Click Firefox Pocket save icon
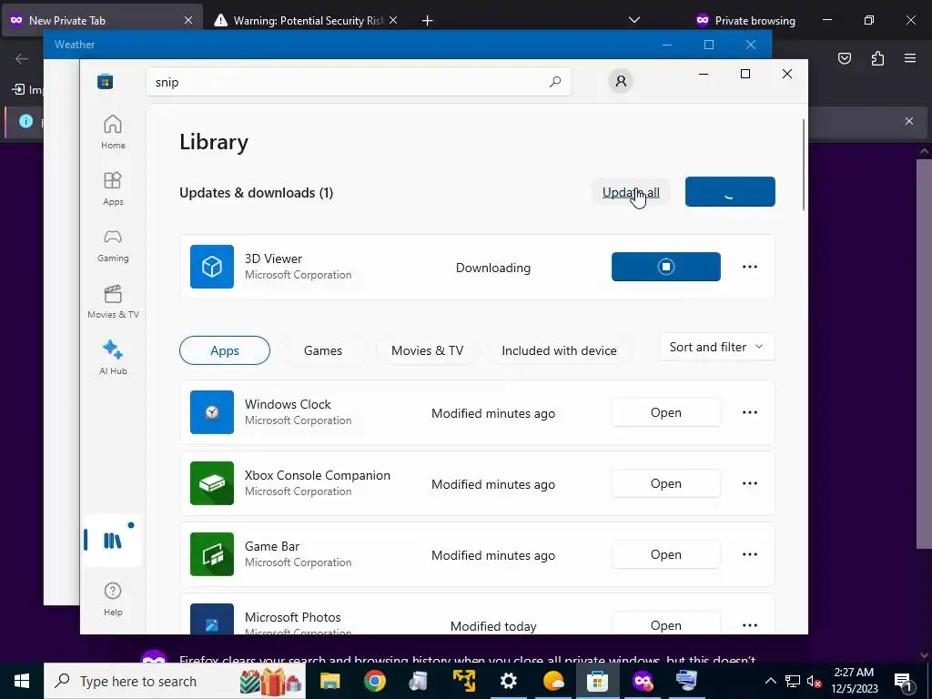932x699 pixels. point(844,58)
